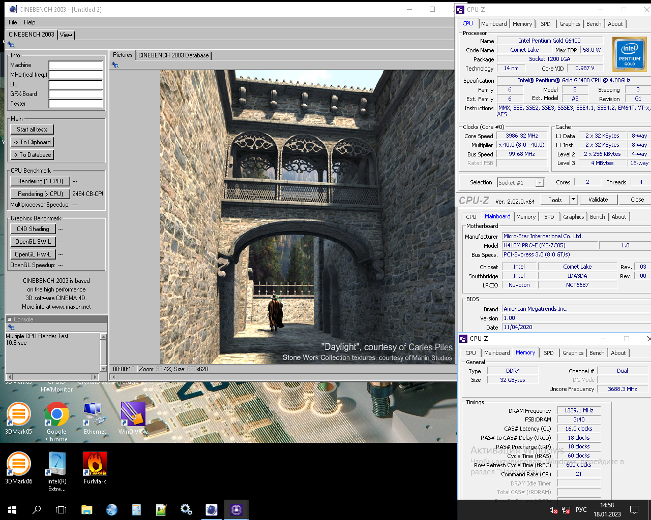This screenshot has height=520, width=651.
Task: Click the Start all tests button
Action: pyautogui.click(x=32, y=129)
